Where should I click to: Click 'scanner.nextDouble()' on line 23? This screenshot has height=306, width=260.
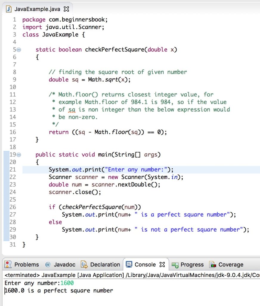click(x=124, y=185)
